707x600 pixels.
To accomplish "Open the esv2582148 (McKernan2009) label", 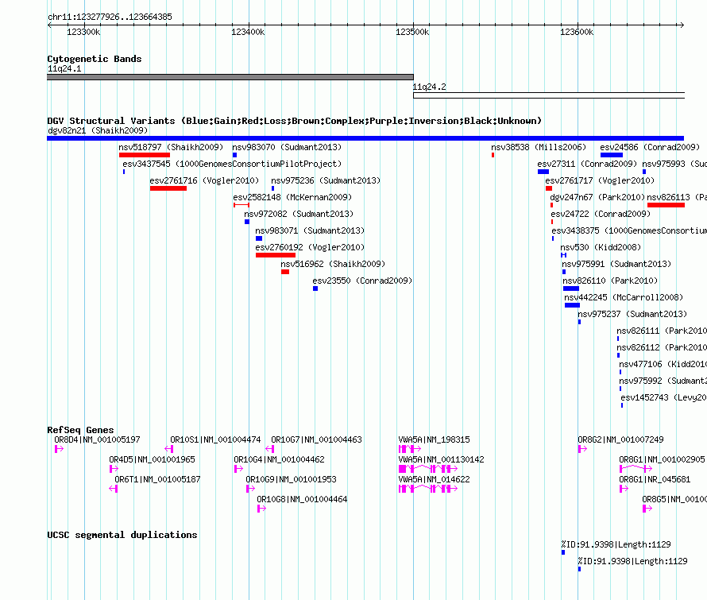I will (292, 197).
